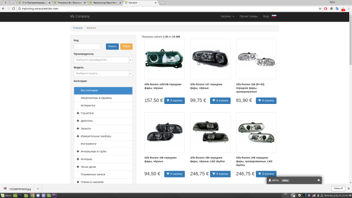Screen dimensions: 352x198
Task: Open the Производитель manufacturer dropdown
Action: 103,60
